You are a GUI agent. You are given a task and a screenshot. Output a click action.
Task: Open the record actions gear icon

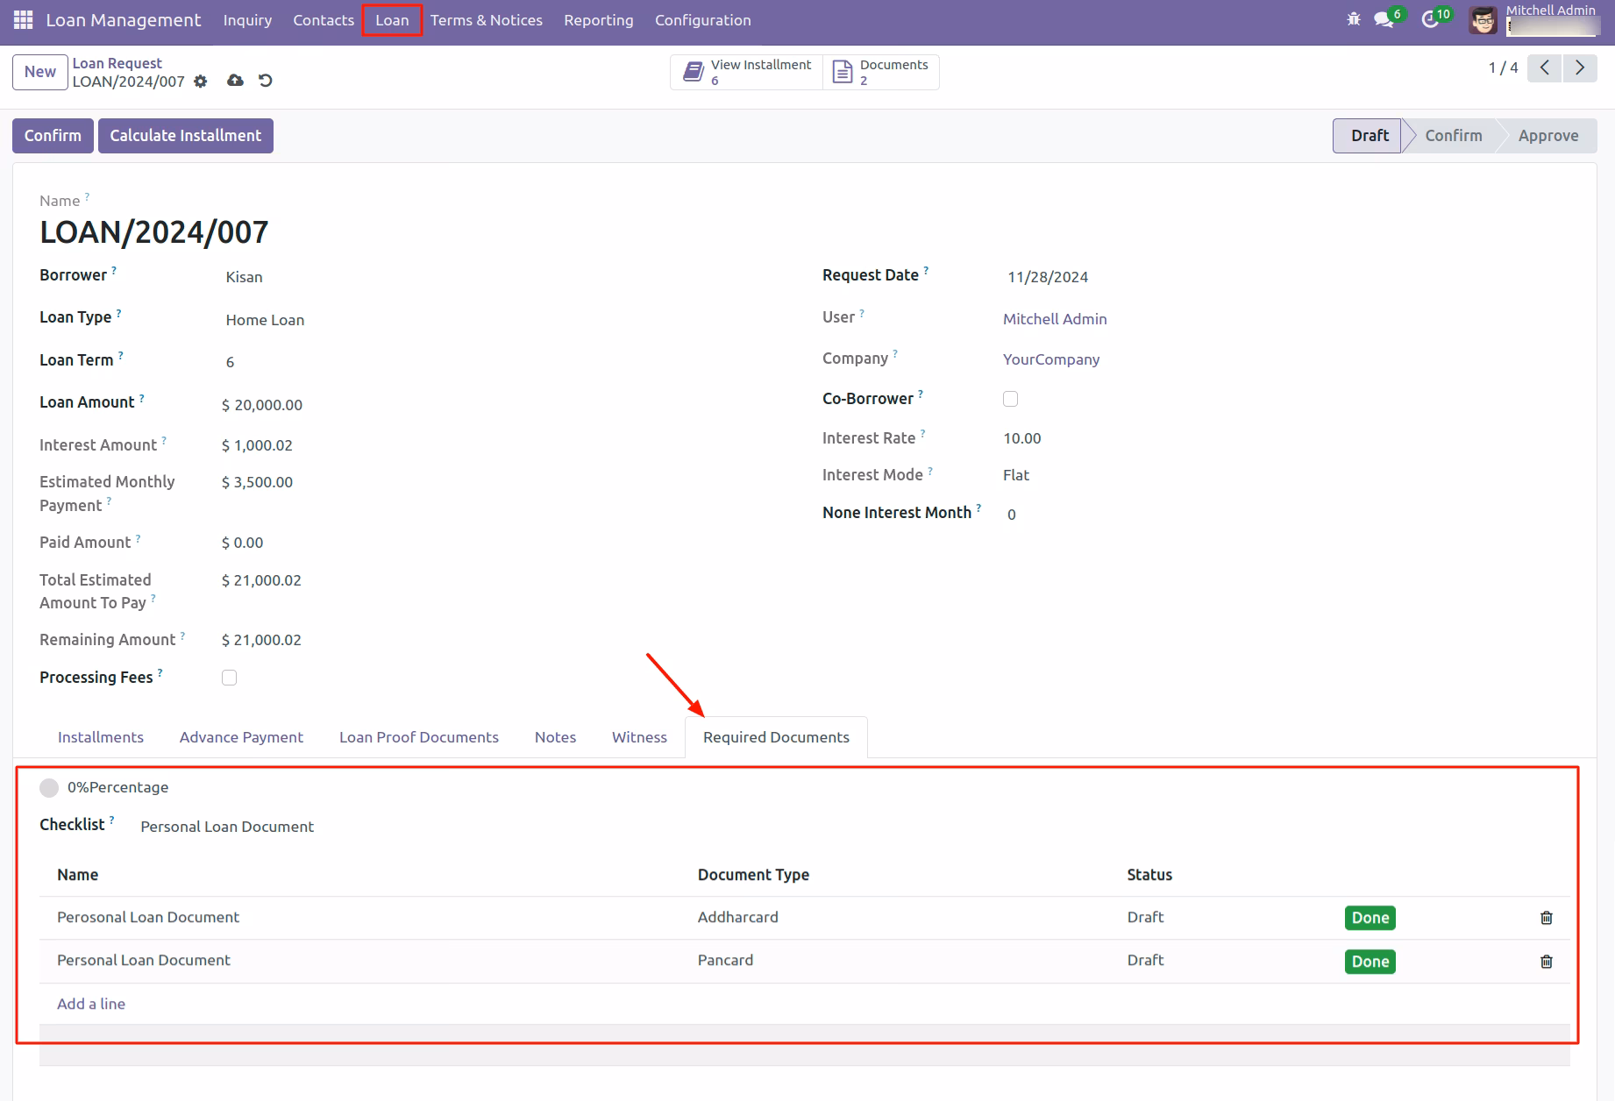pos(201,82)
